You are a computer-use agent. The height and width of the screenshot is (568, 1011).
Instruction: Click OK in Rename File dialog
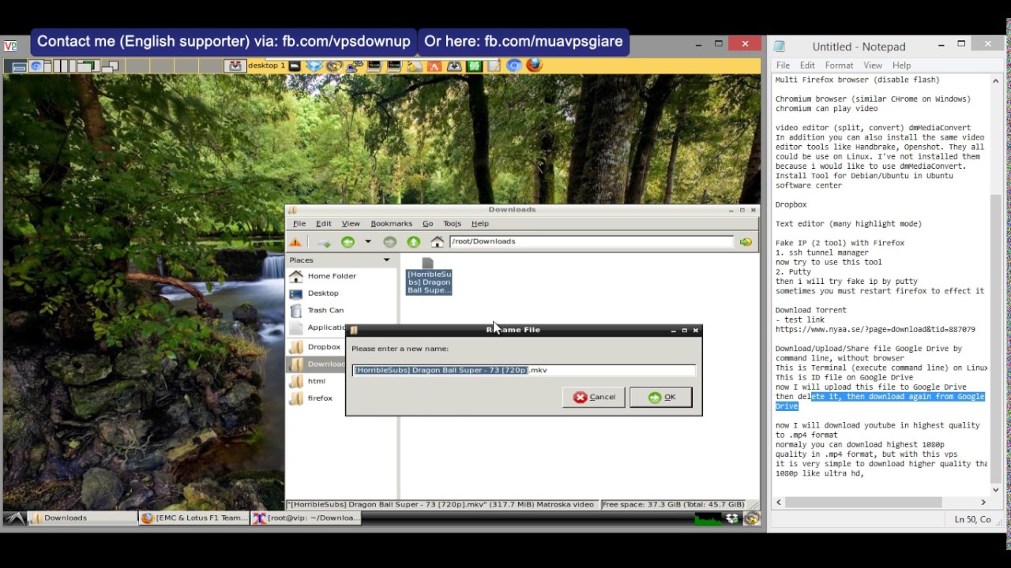pyautogui.click(x=661, y=397)
